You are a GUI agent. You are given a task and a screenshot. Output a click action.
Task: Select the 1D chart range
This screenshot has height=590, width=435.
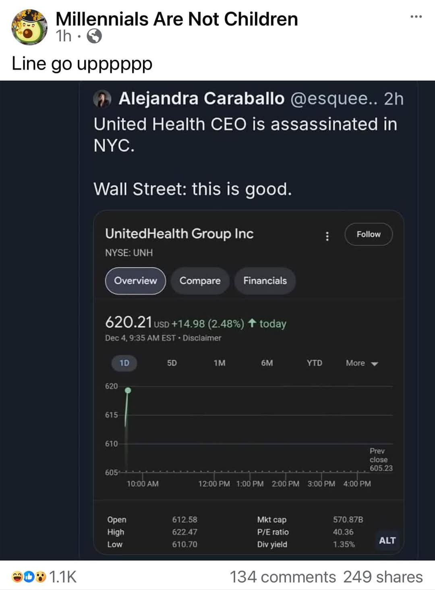[x=124, y=363]
